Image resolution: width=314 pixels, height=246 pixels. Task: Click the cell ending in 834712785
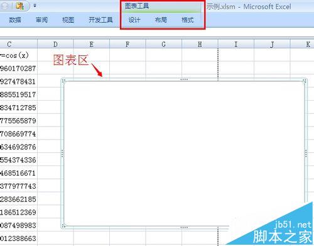[19, 108]
